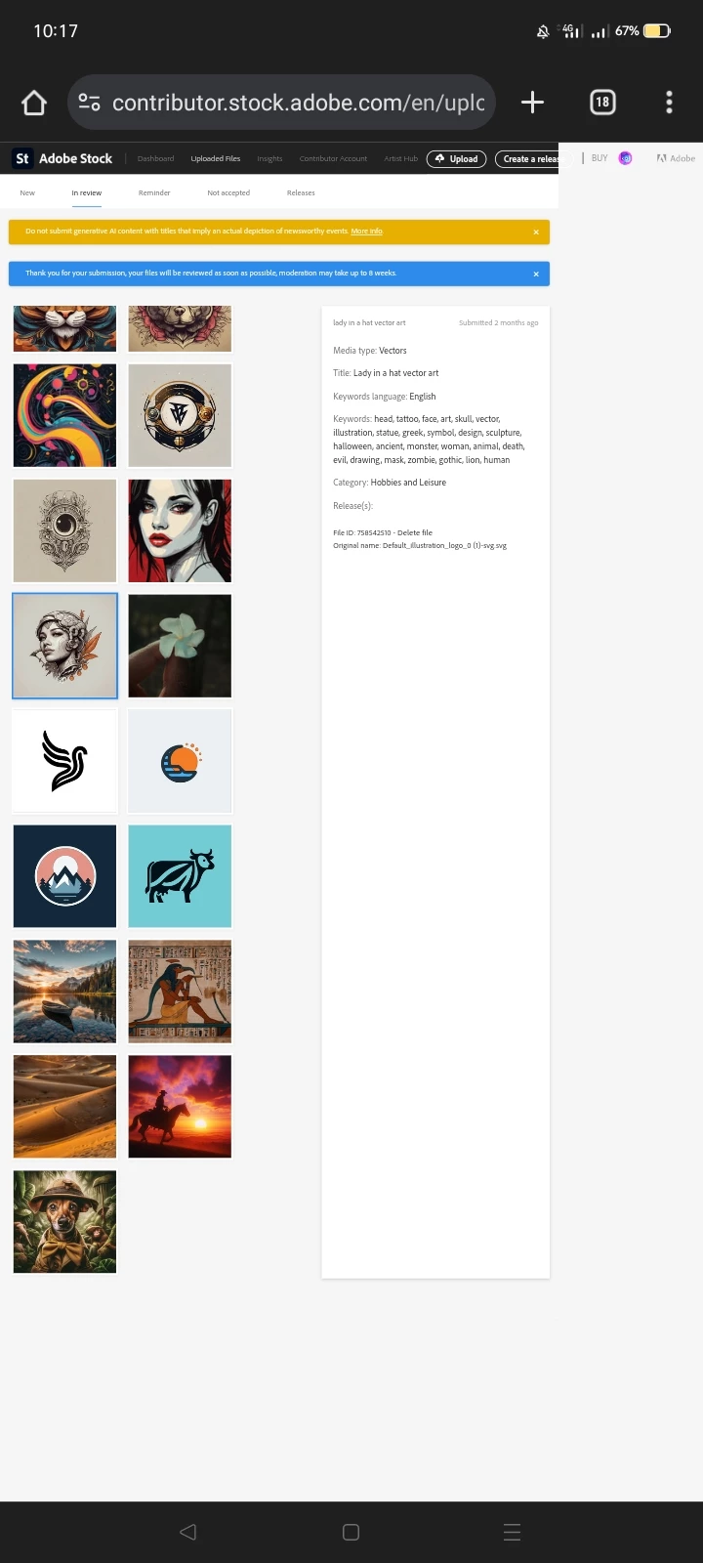
Task: Open the tab switcher showing 18 tabs
Action: pyautogui.click(x=602, y=103)
